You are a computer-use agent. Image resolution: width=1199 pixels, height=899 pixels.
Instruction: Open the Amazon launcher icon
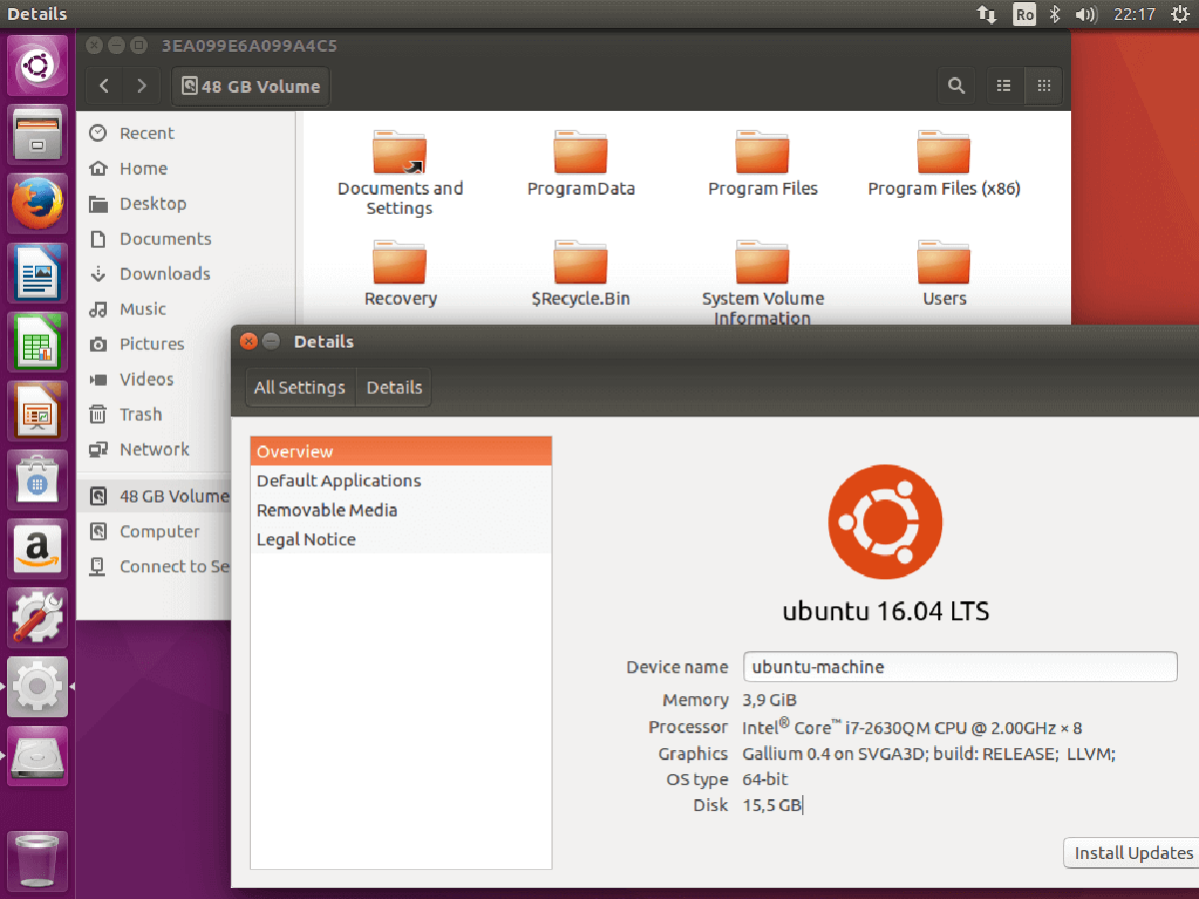click(38, 548)
